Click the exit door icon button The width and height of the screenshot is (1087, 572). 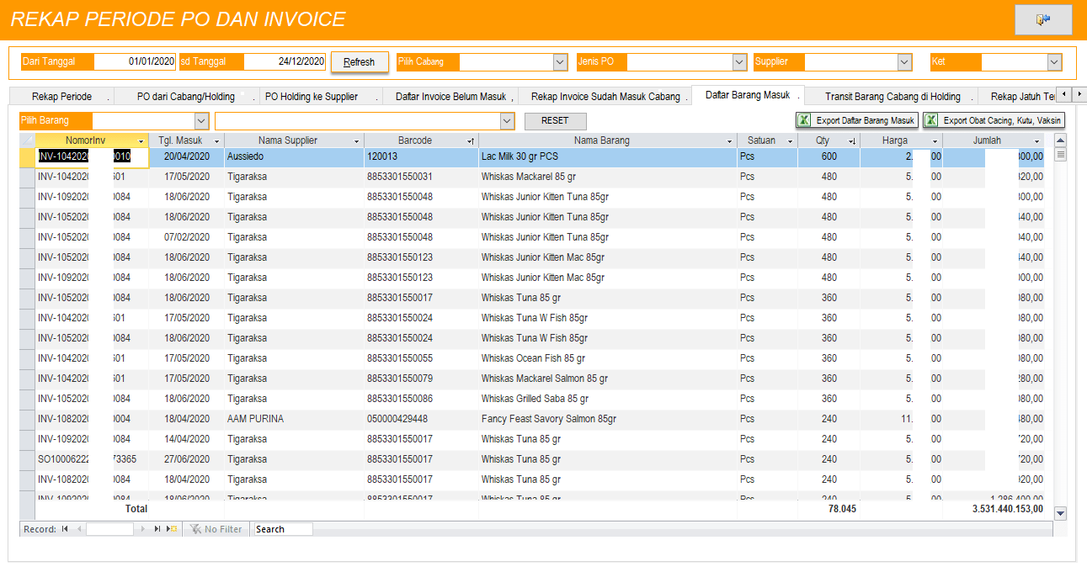(1042, 19)
